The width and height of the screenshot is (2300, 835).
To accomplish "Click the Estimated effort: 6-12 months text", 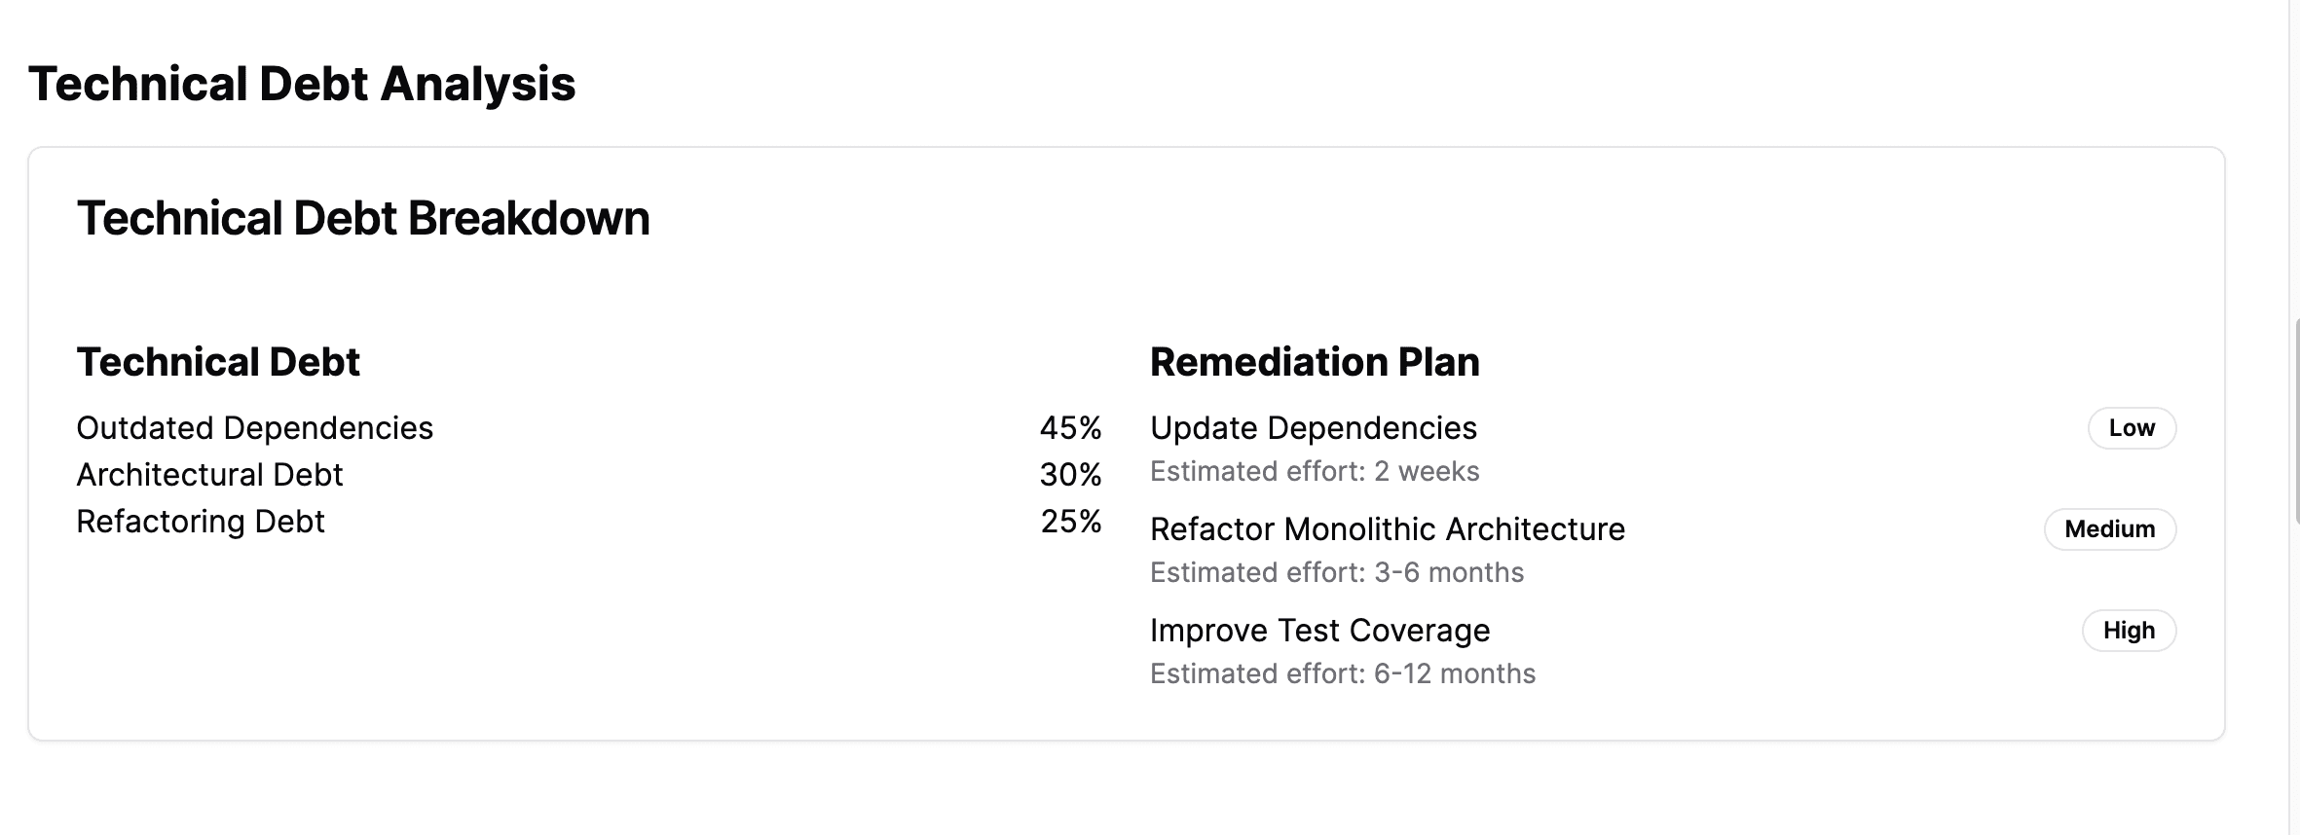I will coord(1343,674).
